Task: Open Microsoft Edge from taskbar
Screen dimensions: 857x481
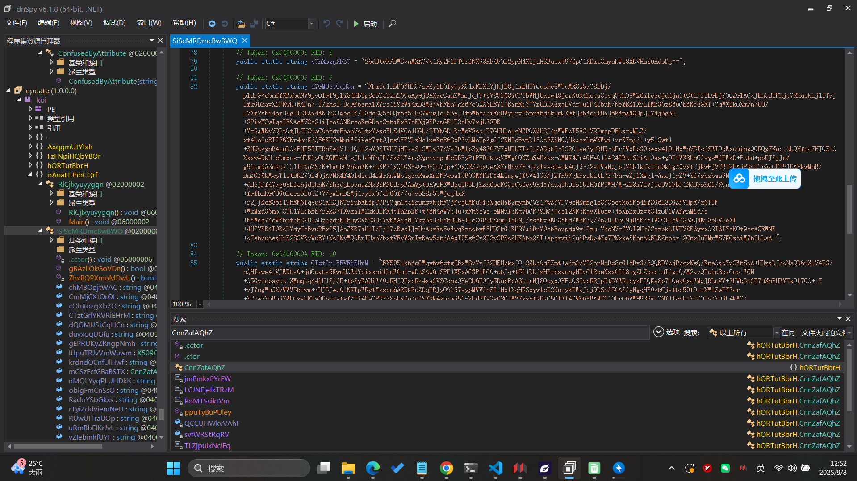Action: [372, 468]
